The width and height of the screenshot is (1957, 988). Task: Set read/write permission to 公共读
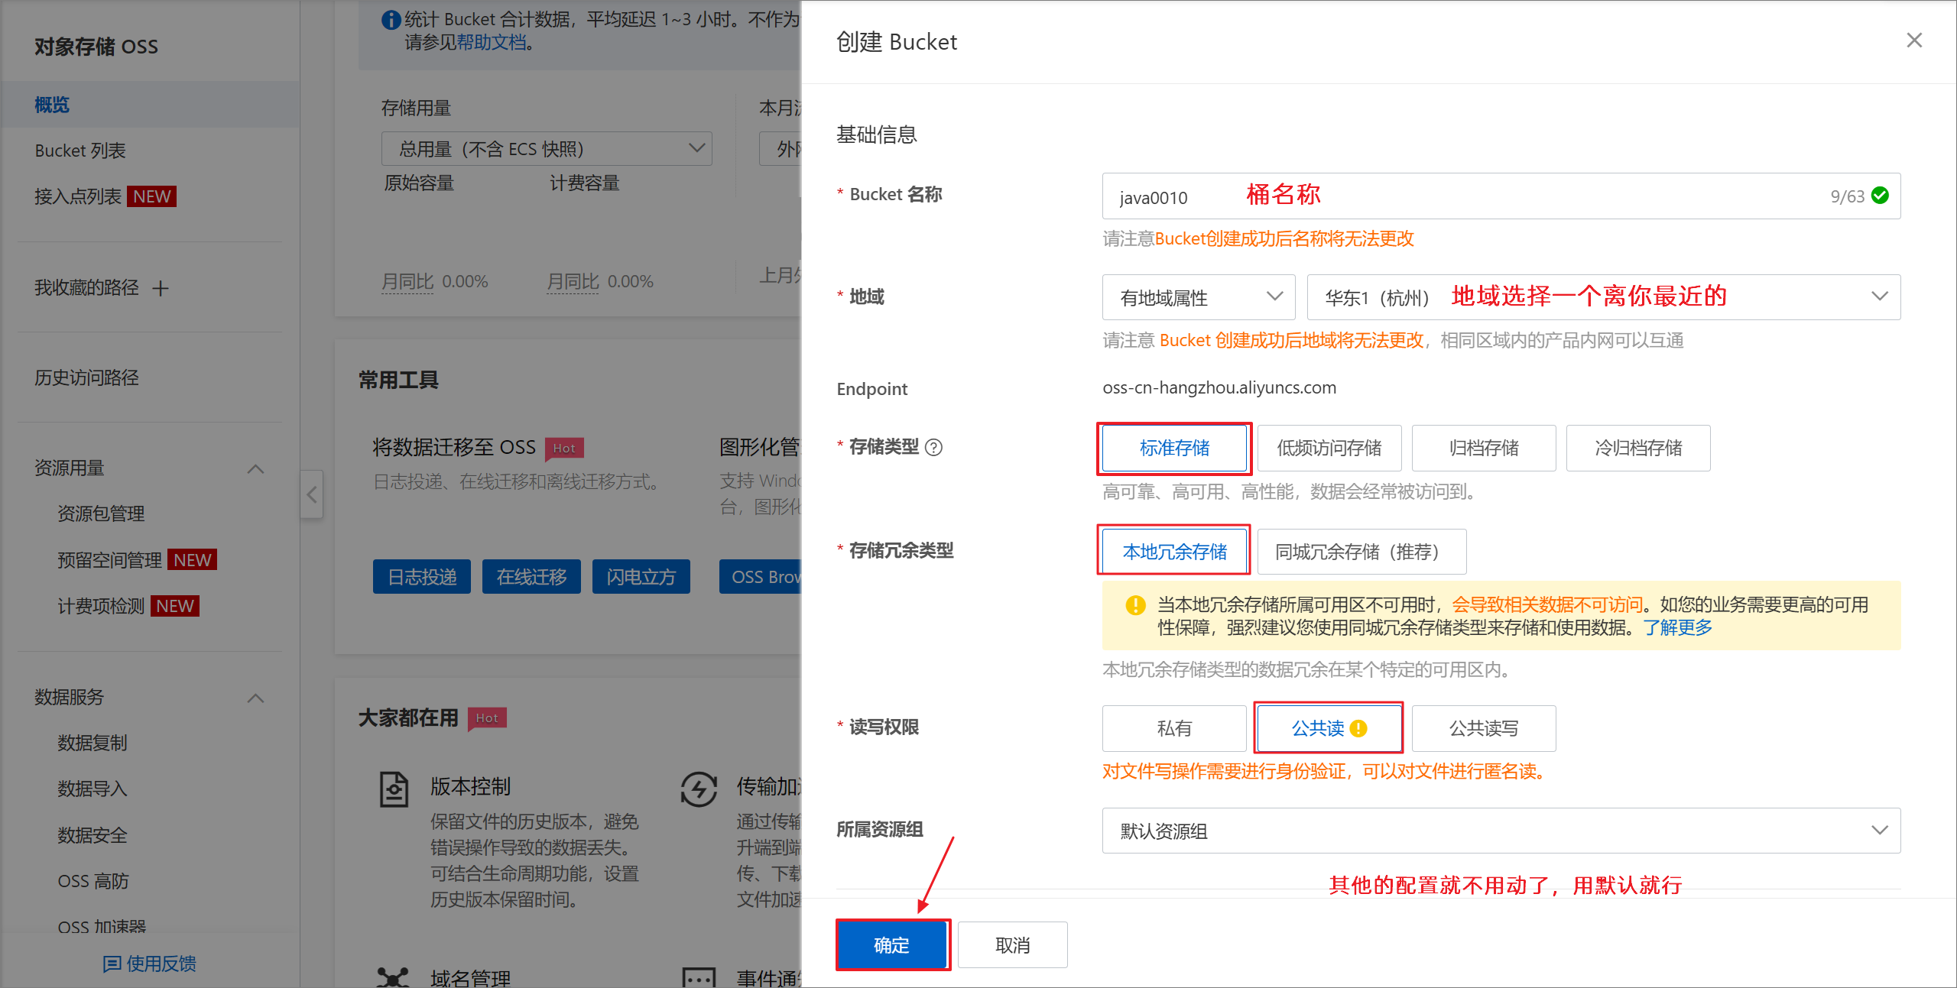click(1329, 728)
